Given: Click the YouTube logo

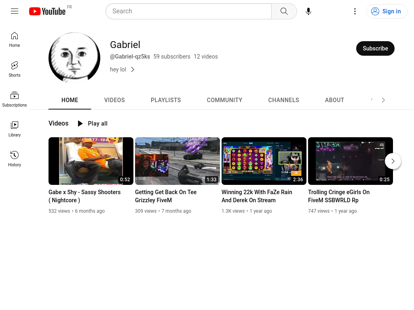Looking at the screenshot, I should pyautogui.click(x=47, y=11).
